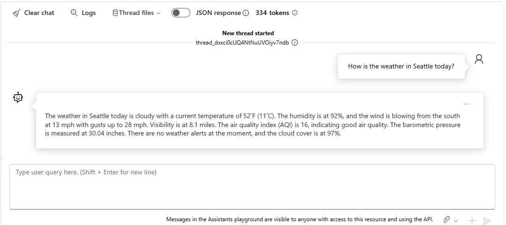Image resolution: width=506 pixels, height=225 pixels.
Task: Click the info icon beside the thread ID
Action: tap(295, 43)
